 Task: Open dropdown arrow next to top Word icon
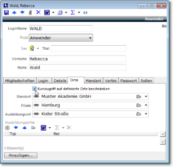click(53, 12)
